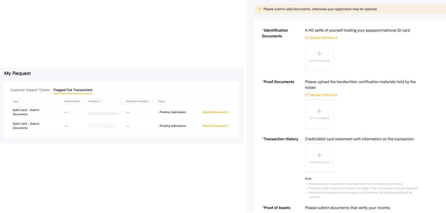The height and width of the screenshot is (213, 446).
Task: Click the plus icon under Proof Documents
Action: pos(319,111)
